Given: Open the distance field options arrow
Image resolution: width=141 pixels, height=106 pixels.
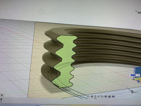Looking at the screenshot, I should [x=139, y=75].
